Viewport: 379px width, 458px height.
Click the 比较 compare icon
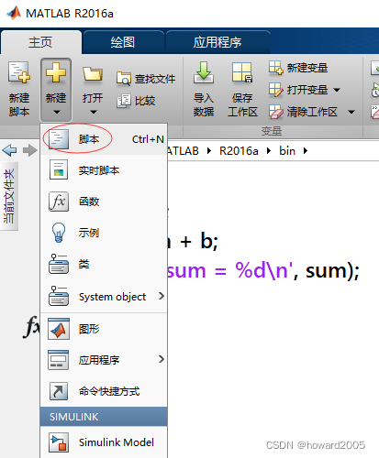click(124, 101)
